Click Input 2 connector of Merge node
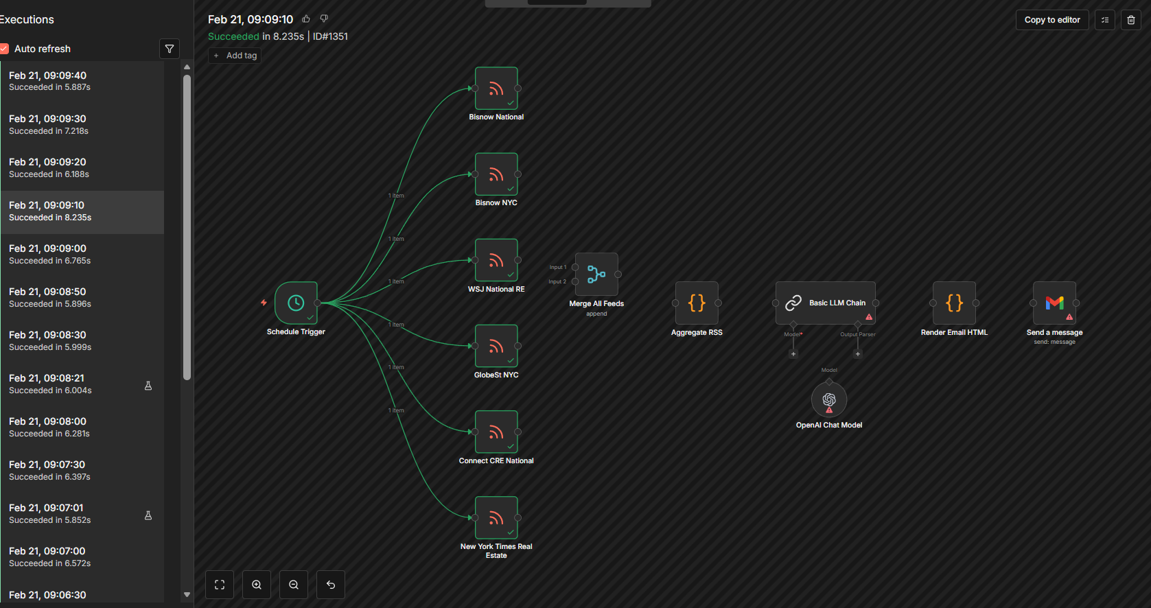Screen dimensions: 1151x608 pos(575,281)
